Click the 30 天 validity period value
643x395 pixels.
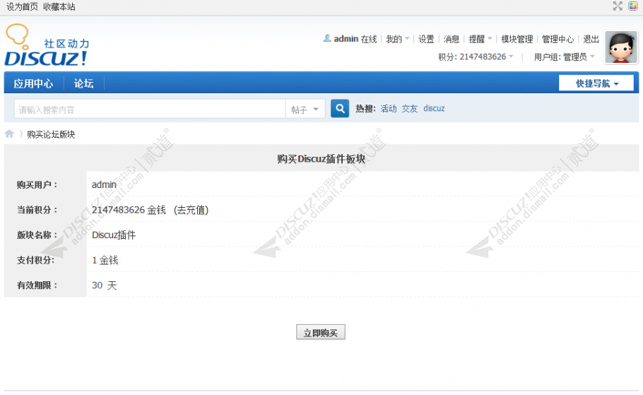[x=104, y=285]
